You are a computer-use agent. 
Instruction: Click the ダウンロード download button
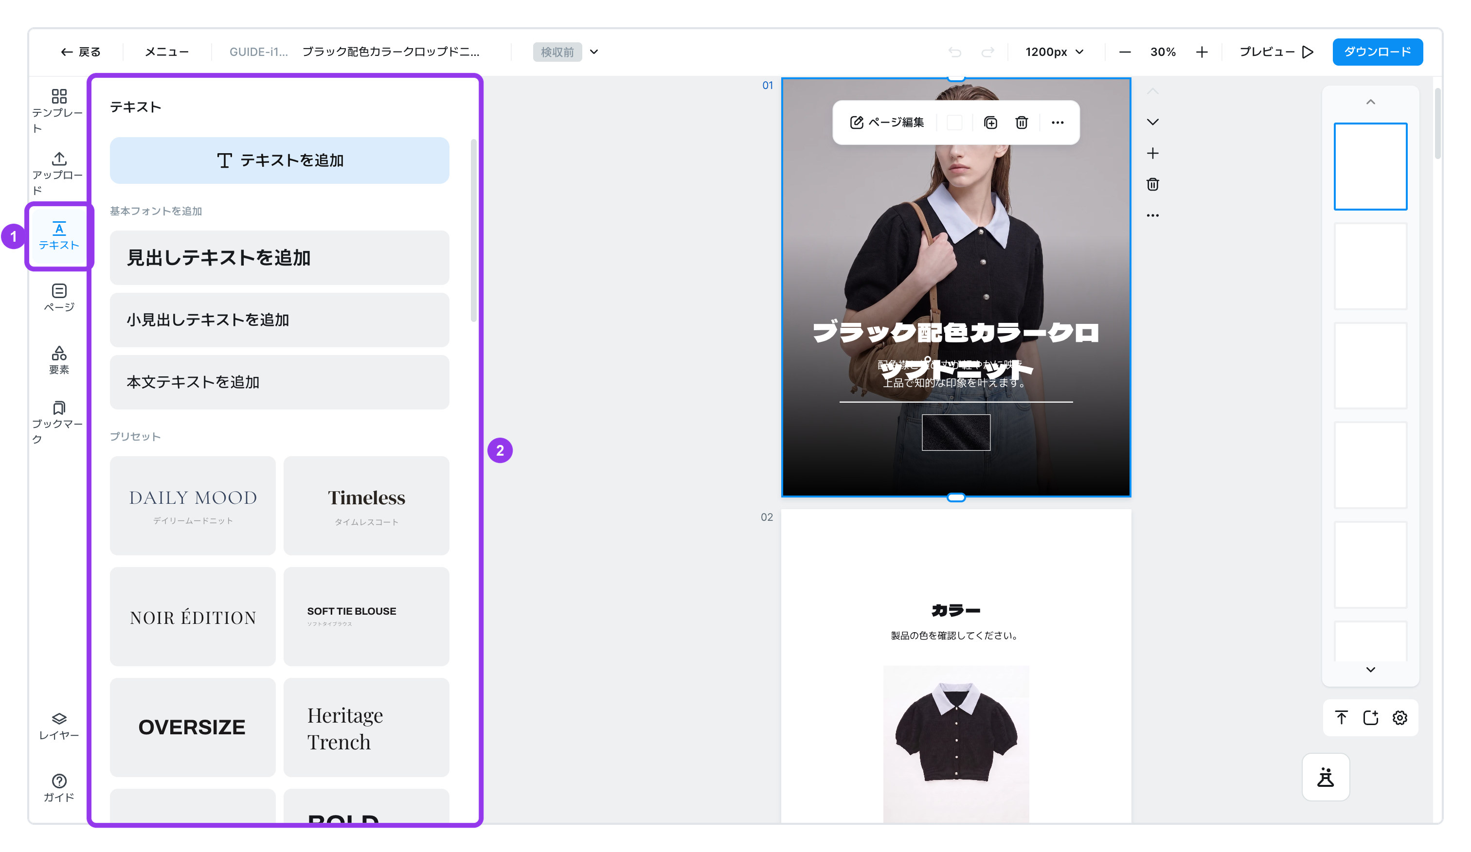(1378, 52)
